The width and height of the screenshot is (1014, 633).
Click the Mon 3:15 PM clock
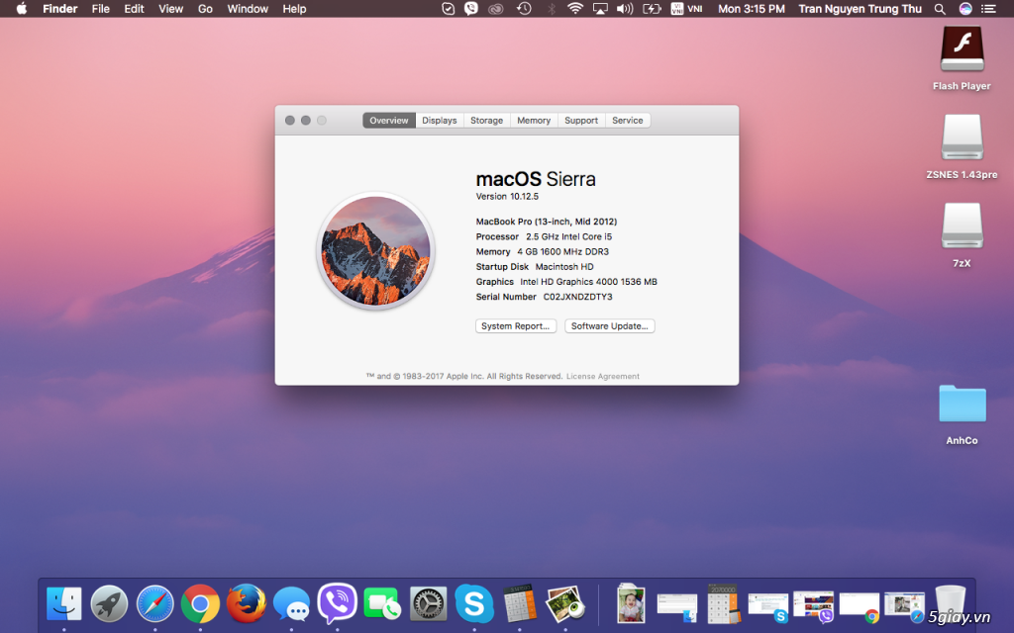pos(752,9)
